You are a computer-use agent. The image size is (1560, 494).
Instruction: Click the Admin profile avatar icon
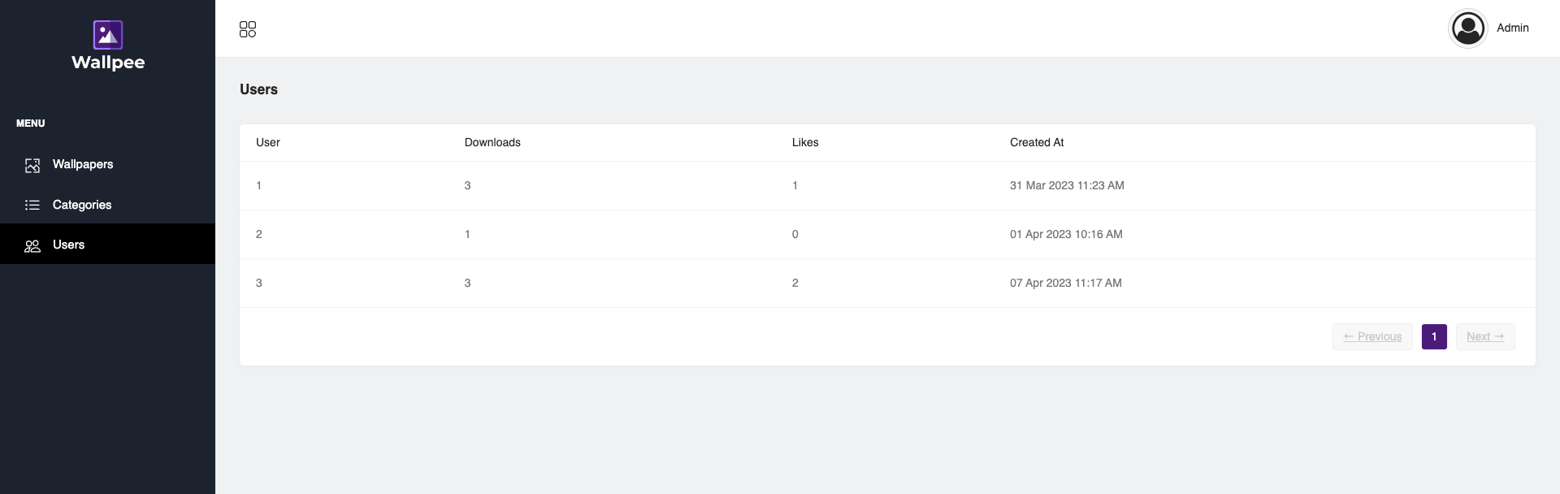click(x=1467, y=28)
